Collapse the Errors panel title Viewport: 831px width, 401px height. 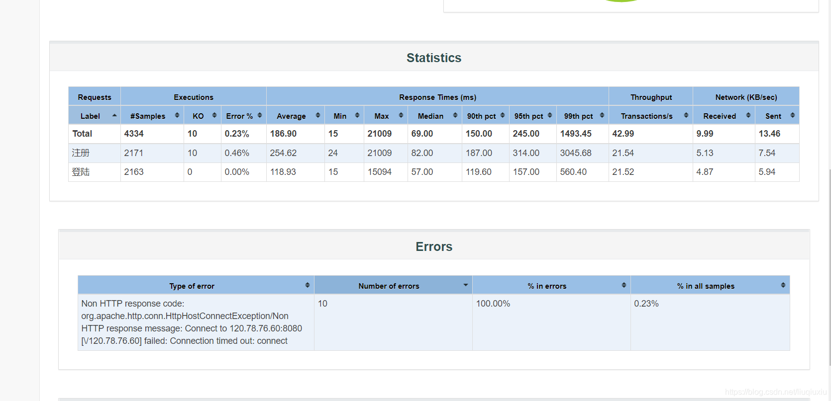click(434, 246)
